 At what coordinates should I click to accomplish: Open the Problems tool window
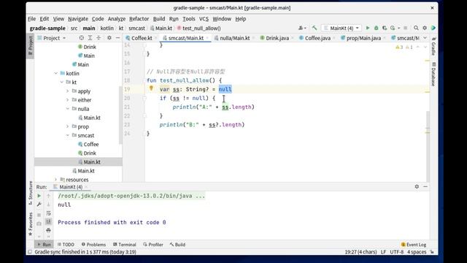point(93,245)
